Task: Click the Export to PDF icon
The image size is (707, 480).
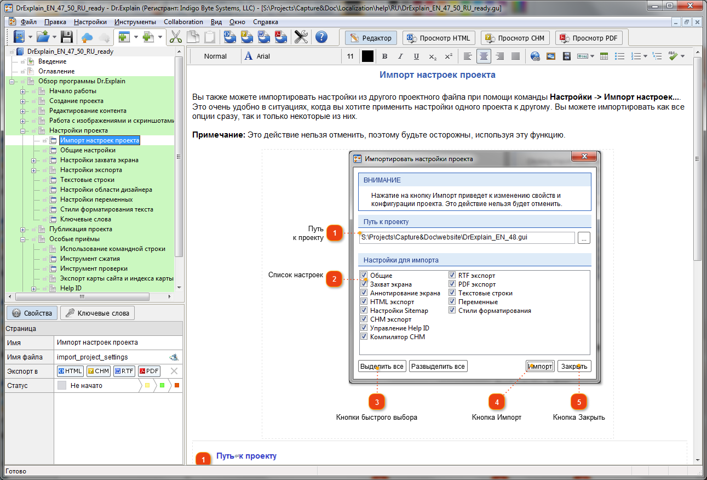Action: tap(281, 37)
